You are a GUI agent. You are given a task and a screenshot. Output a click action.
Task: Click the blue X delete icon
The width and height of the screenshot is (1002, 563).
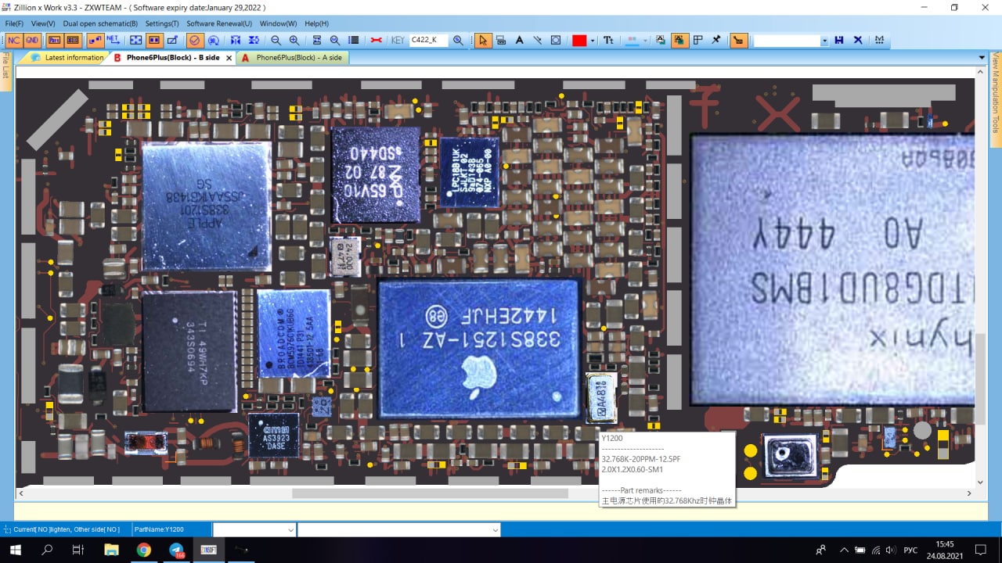pyautogui.click(x=858, y=40)
